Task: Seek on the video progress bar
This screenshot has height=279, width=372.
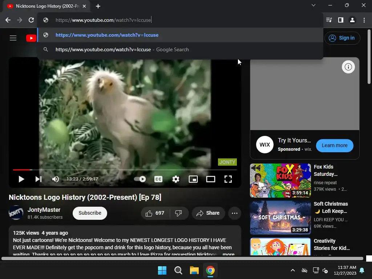Action: [125, 170]
